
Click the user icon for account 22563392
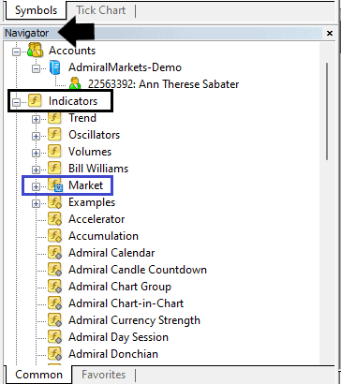[75, 83]
